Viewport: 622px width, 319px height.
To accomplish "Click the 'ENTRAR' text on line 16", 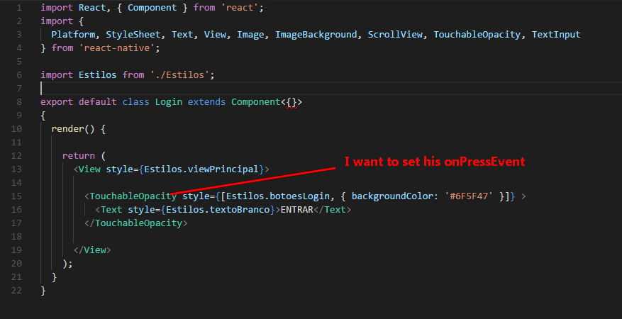I will (x=296, y=210).
